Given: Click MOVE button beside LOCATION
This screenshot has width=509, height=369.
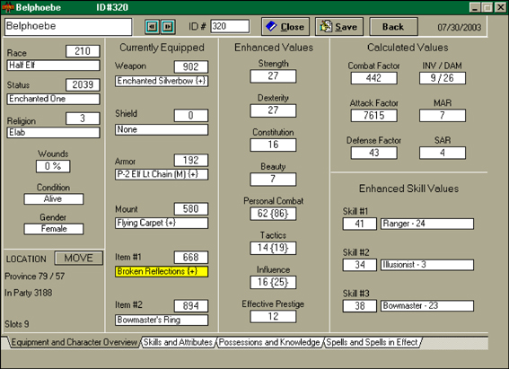Looking at the screenshot, I should (79, 258).
